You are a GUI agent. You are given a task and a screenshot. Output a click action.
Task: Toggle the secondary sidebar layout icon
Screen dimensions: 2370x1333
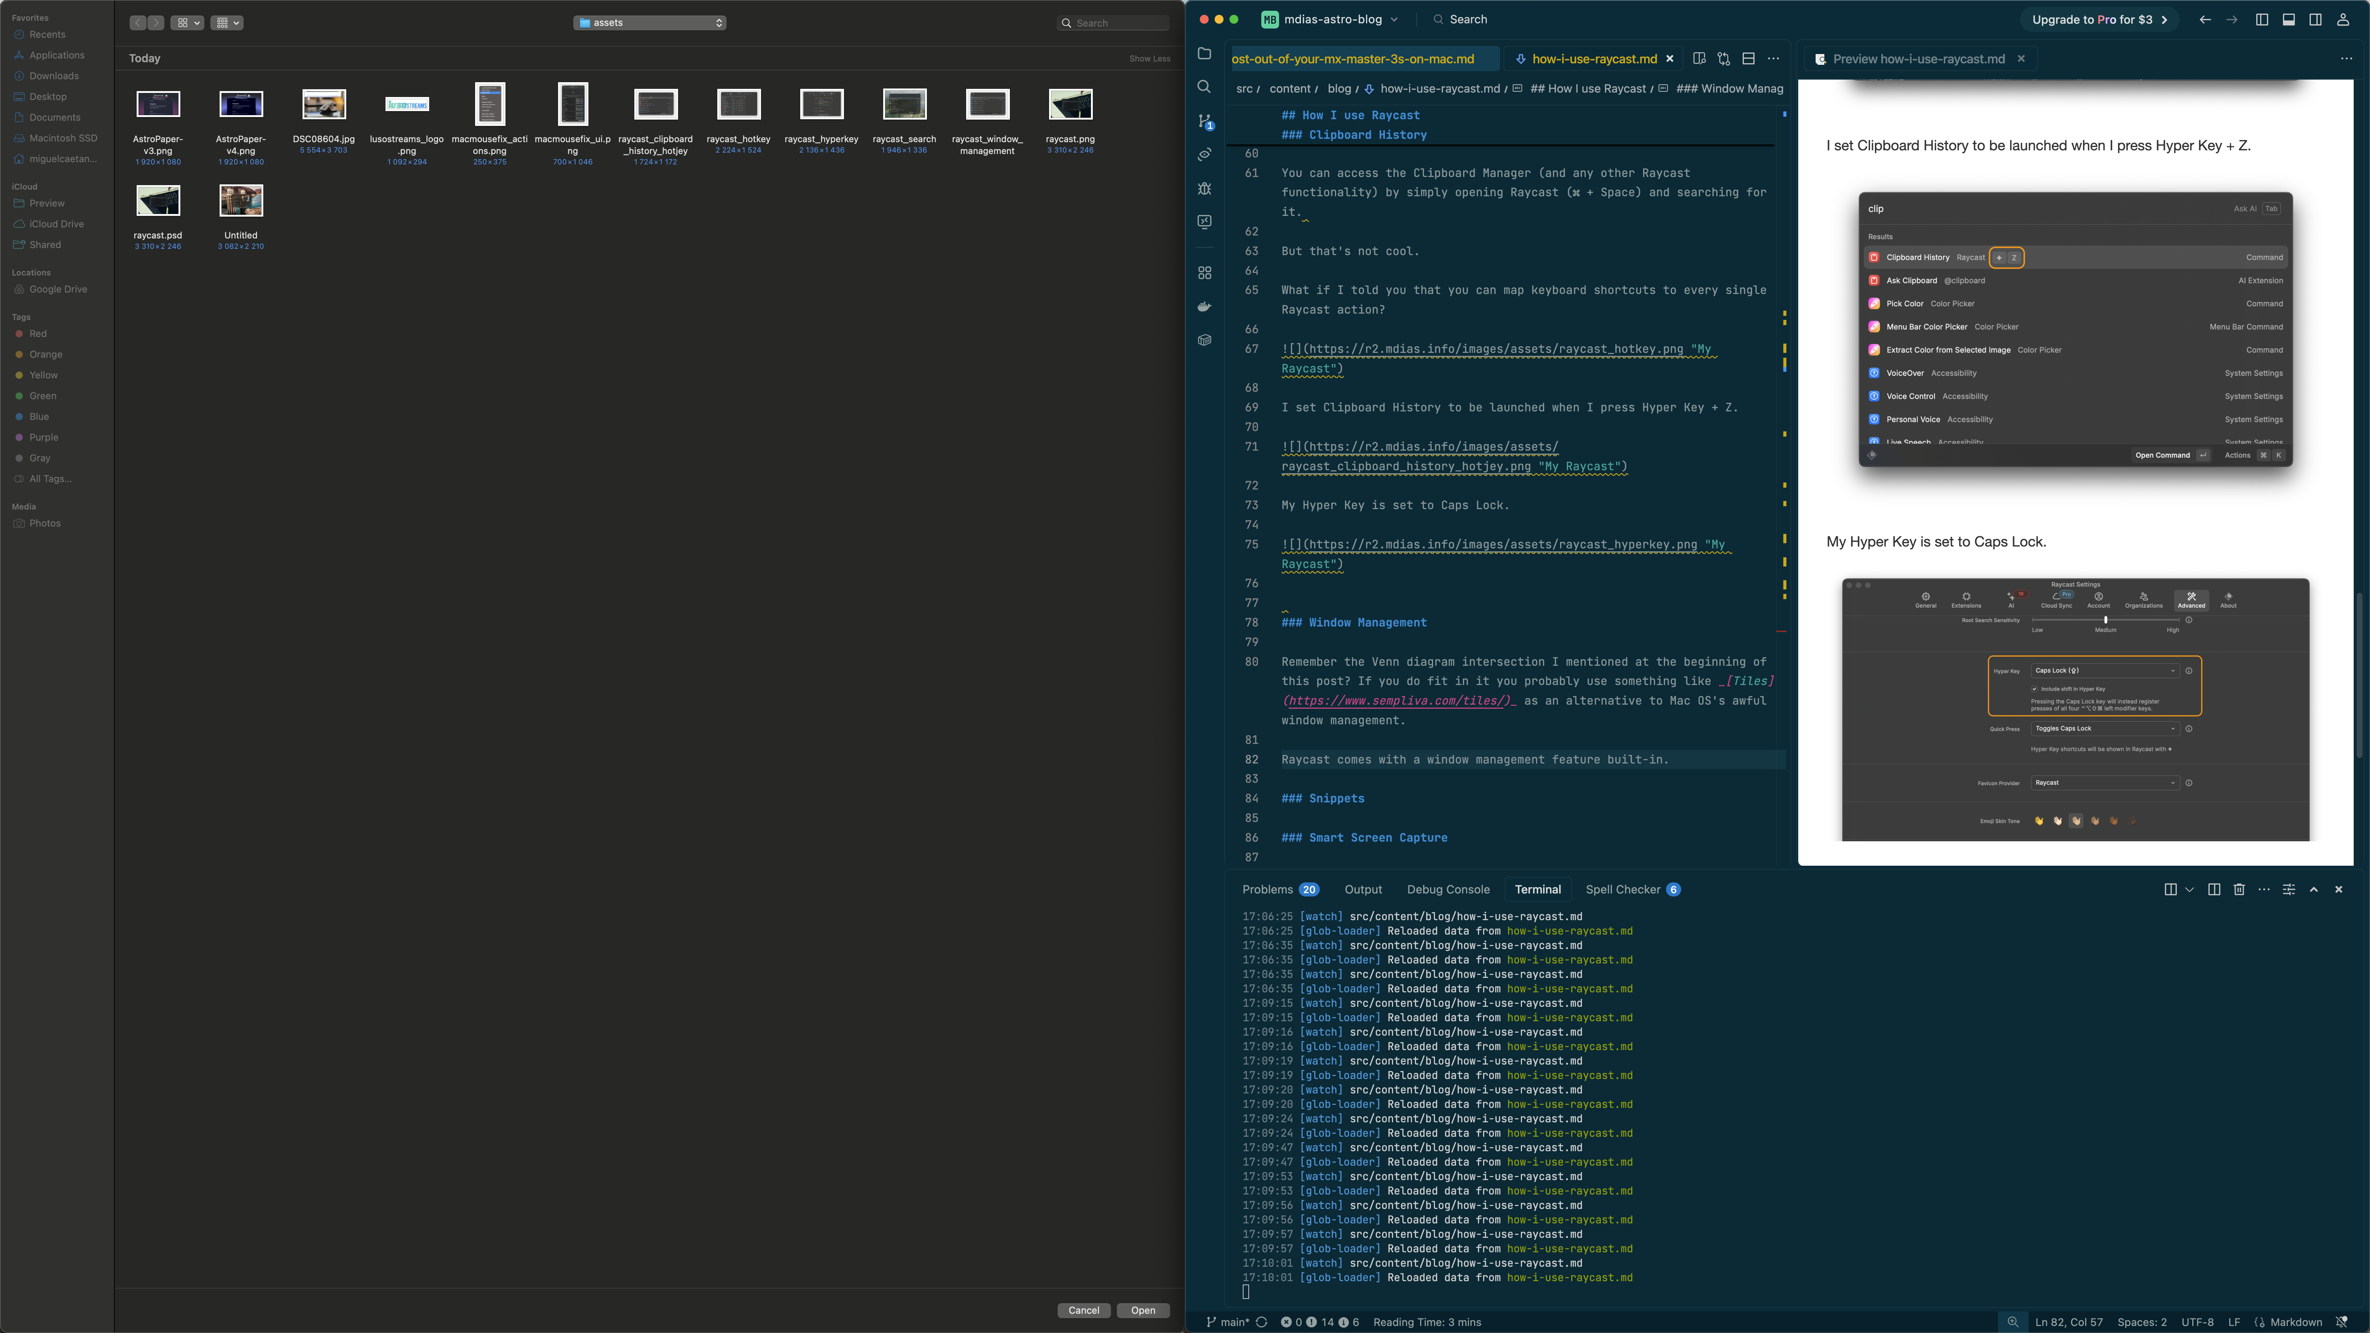[x=2315, y=19]
